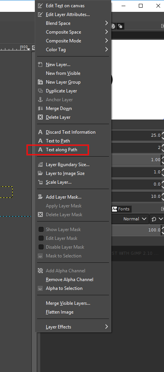Viewport: 164px width, 372px height.
Task: Click the Merge Down icon
Action: (41, 108)
